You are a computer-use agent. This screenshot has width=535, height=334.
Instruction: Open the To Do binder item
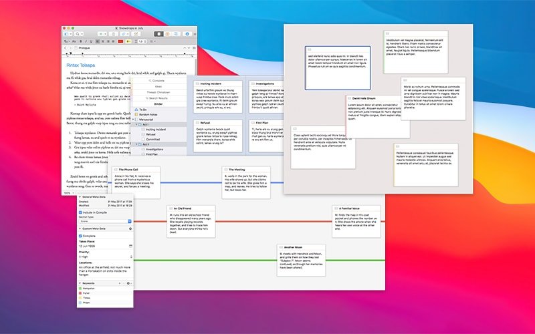click(x=144, y=109)
